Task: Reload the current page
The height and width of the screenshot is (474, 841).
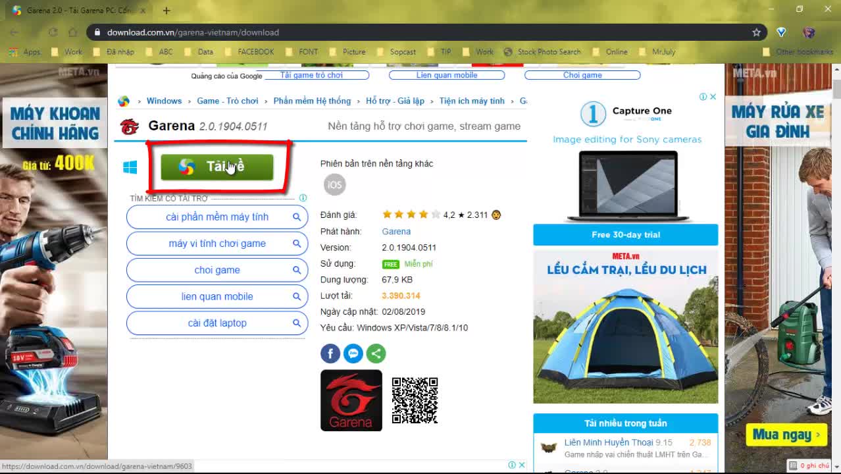Action: pyautogui.click(x=53, y=32)
